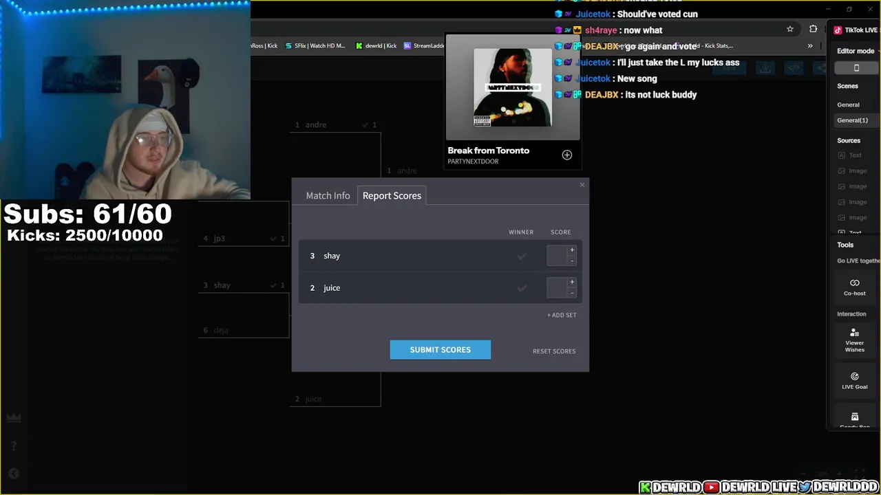The height and width of the screenshot is (495, 881).
Task: Select jp3 entry in the bracket
Action: pyautogui.click(x=244, y=239)
